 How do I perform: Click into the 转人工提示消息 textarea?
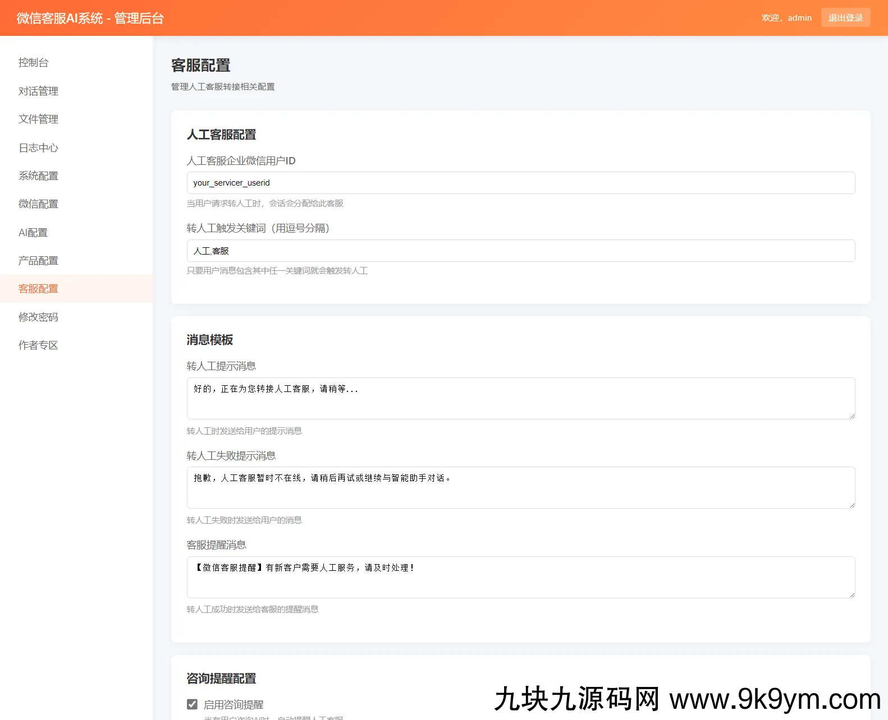[x=520, y=398]
